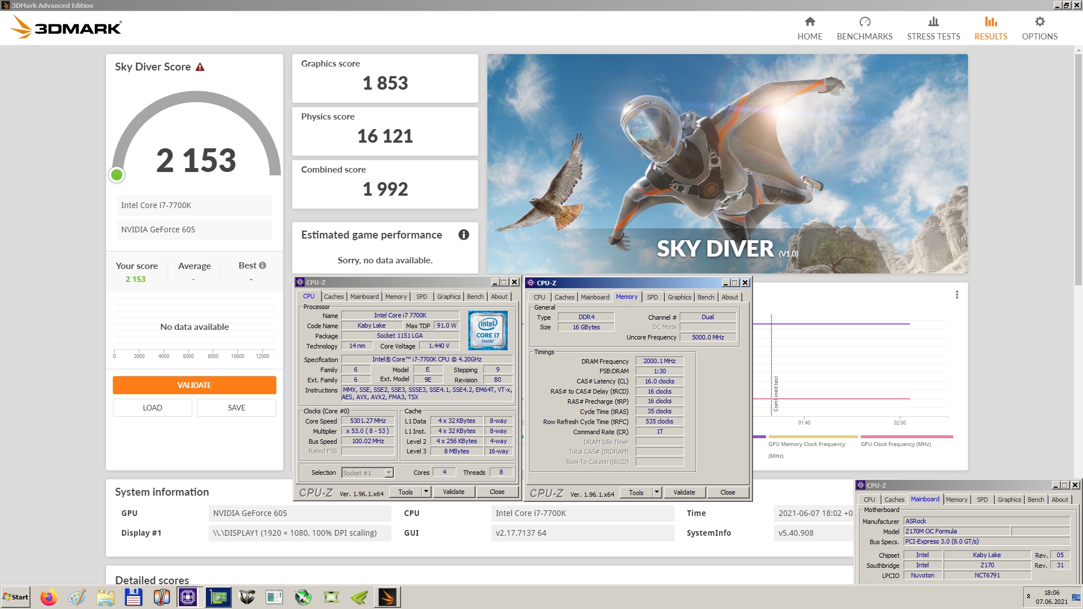Click green dot on score gauge
Screen dimensions: 1083x609
pos(117,175)
